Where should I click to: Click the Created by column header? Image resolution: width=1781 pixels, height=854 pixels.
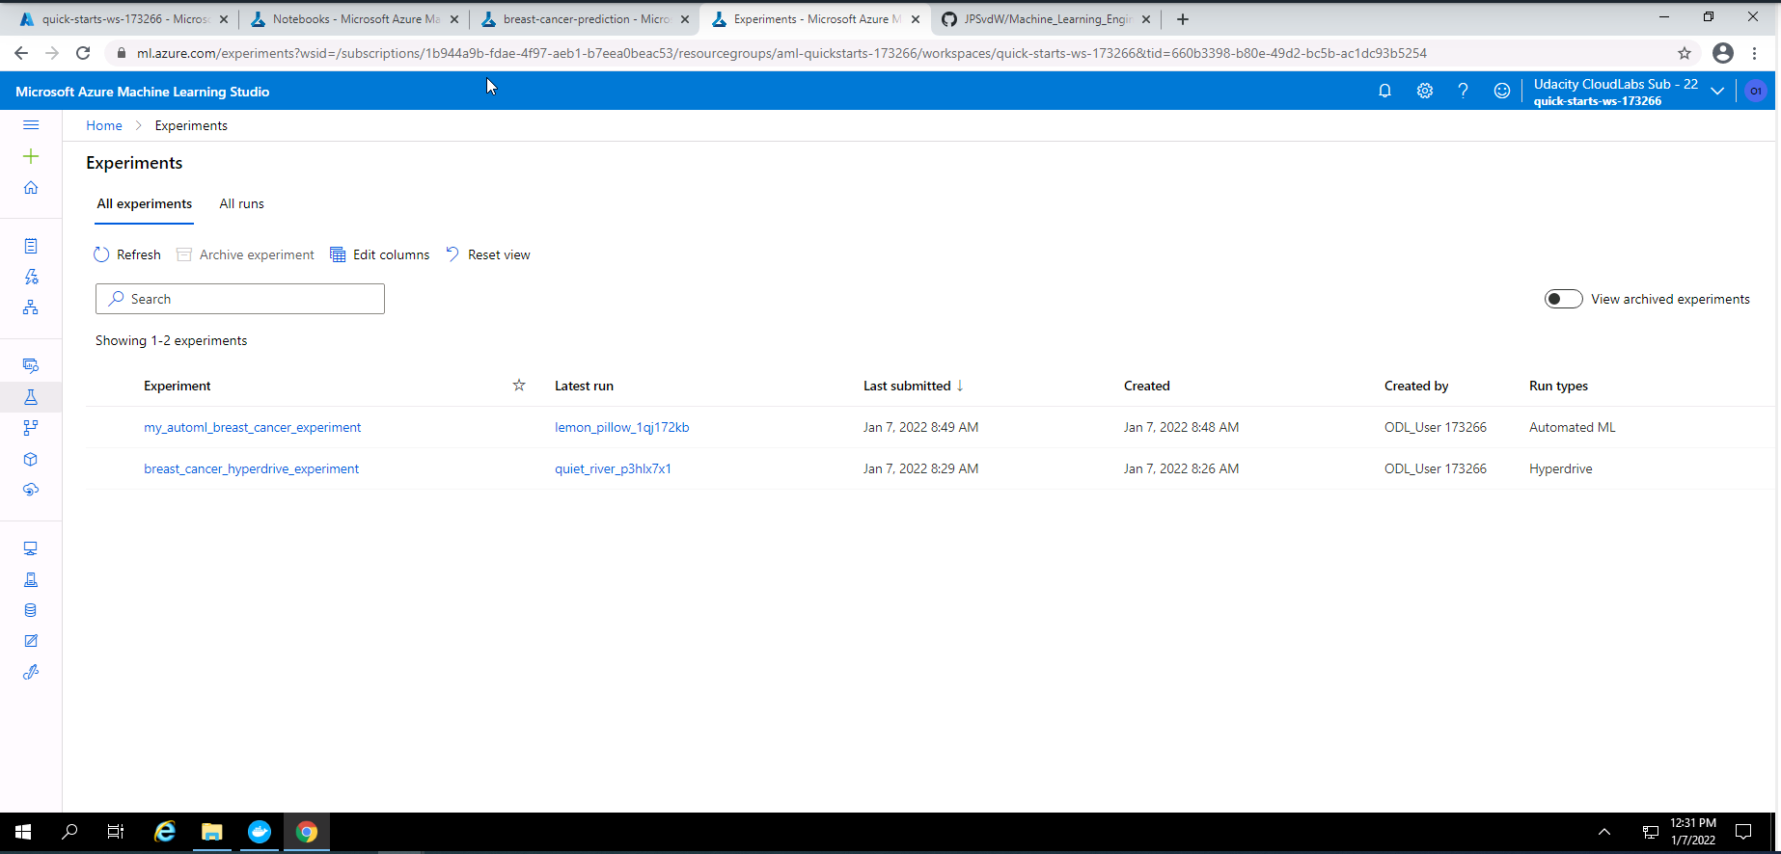(1416, 386)
